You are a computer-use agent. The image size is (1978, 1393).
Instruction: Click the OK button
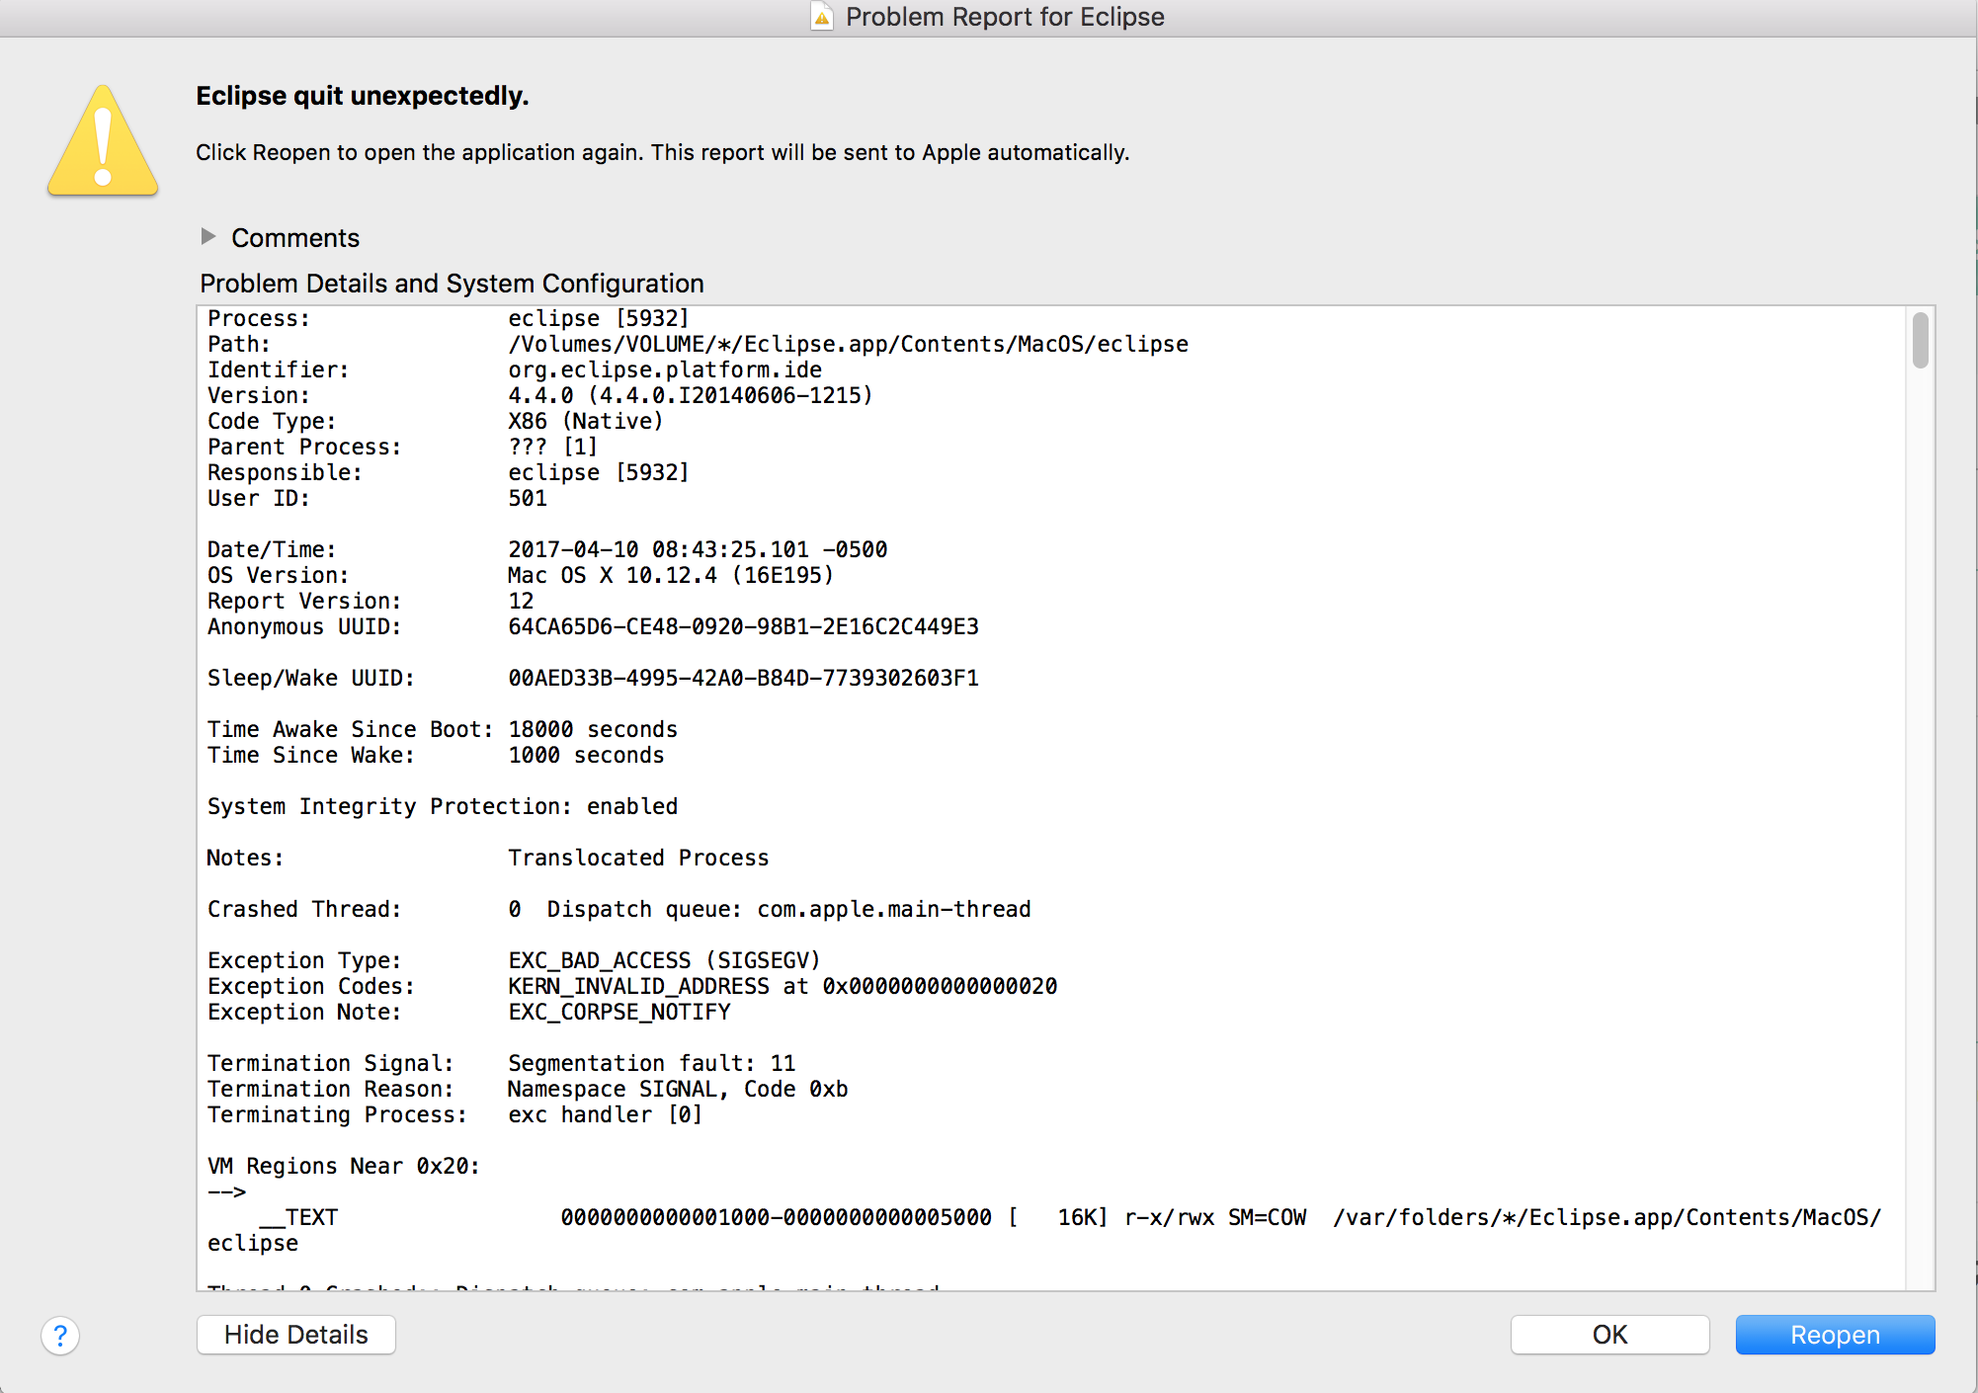(x=1609, y=1335)
